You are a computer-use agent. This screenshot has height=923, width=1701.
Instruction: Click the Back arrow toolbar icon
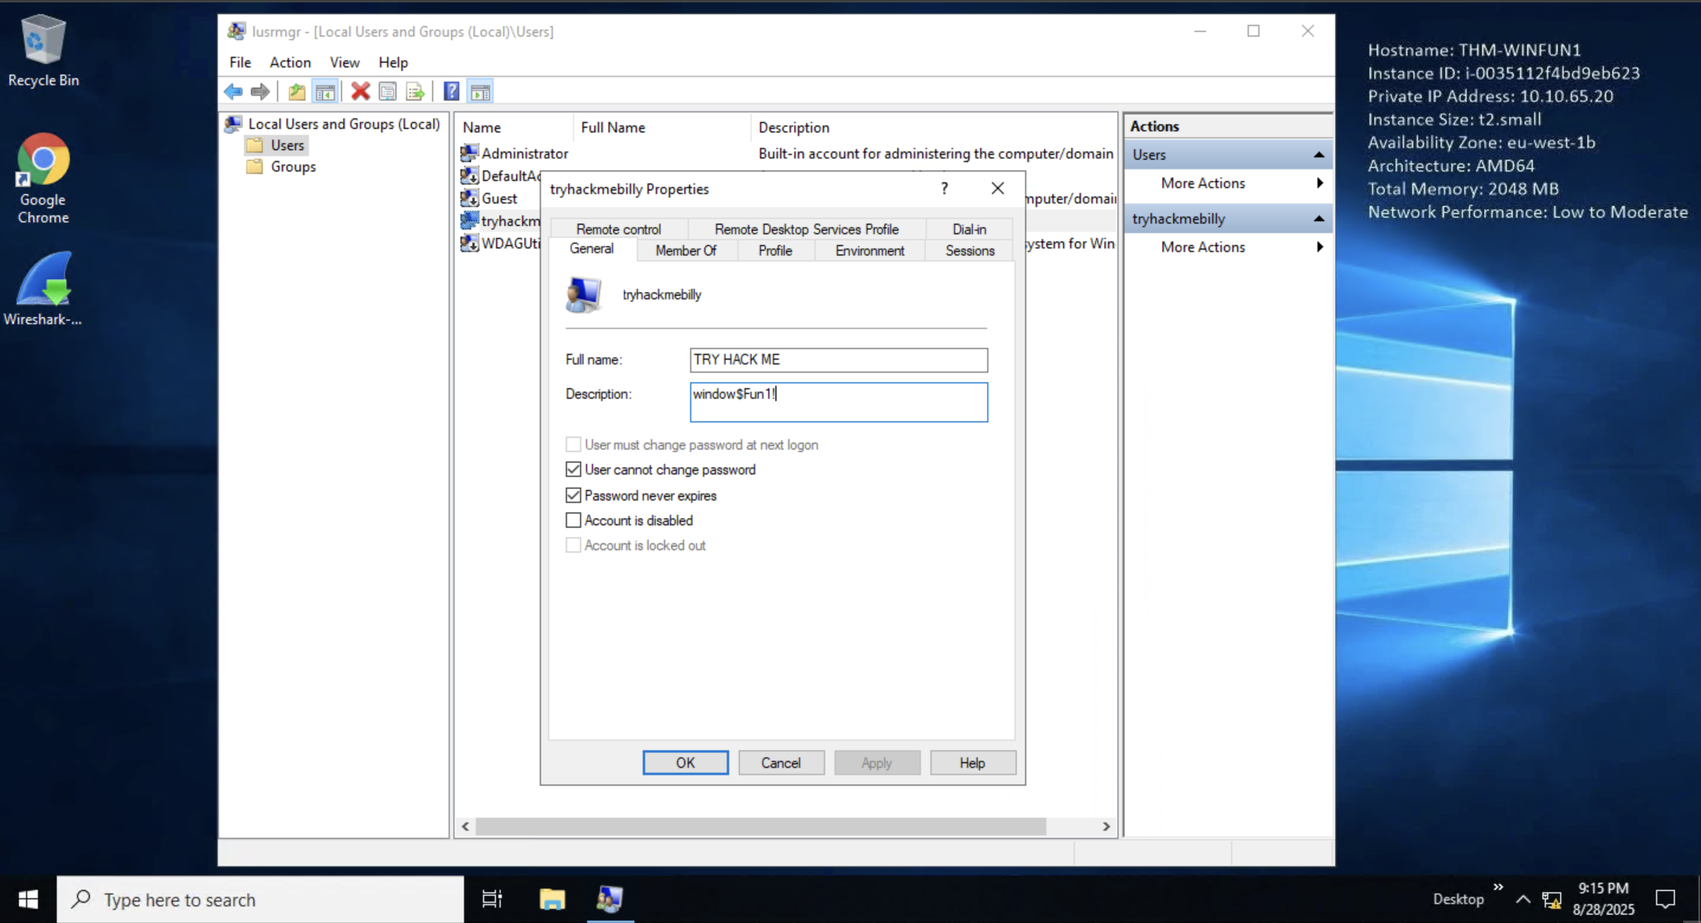coord(233,91)
